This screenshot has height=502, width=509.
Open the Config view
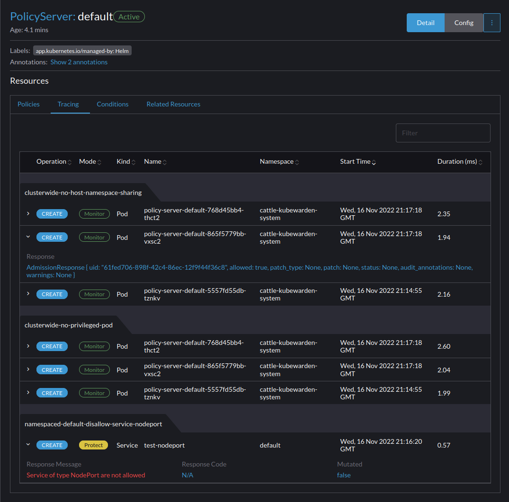(x=464, y=22)
